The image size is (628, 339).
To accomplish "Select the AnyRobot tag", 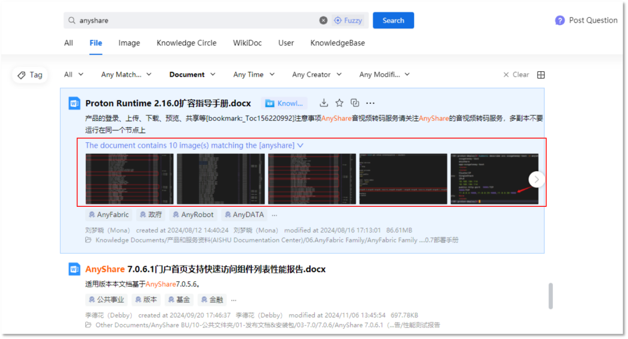I will click(192, 215).
